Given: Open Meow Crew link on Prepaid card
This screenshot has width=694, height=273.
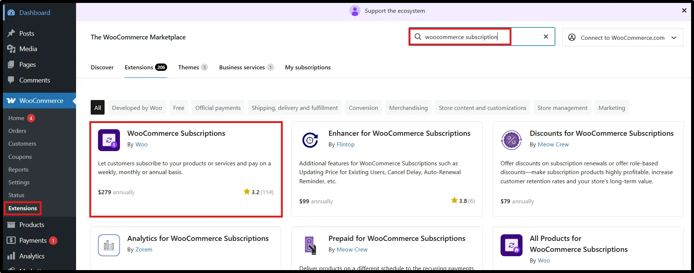Looking at the screenshot, I should (x=352, y=250).
